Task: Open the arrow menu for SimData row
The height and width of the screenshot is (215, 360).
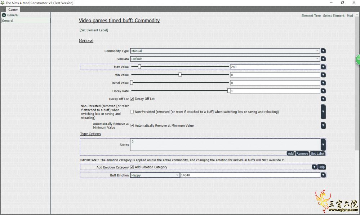Action: click(x=323, y=59)
